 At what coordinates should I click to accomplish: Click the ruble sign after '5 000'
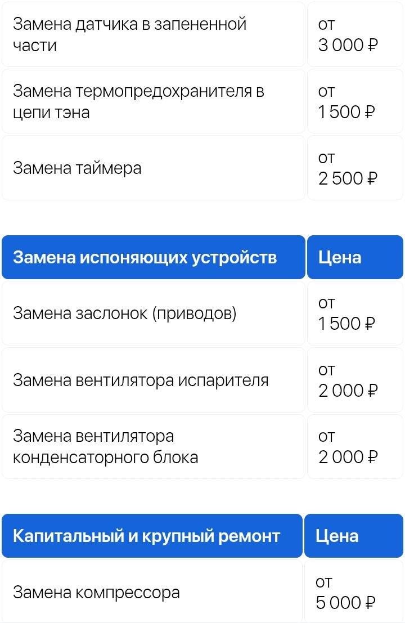[371, 603]
